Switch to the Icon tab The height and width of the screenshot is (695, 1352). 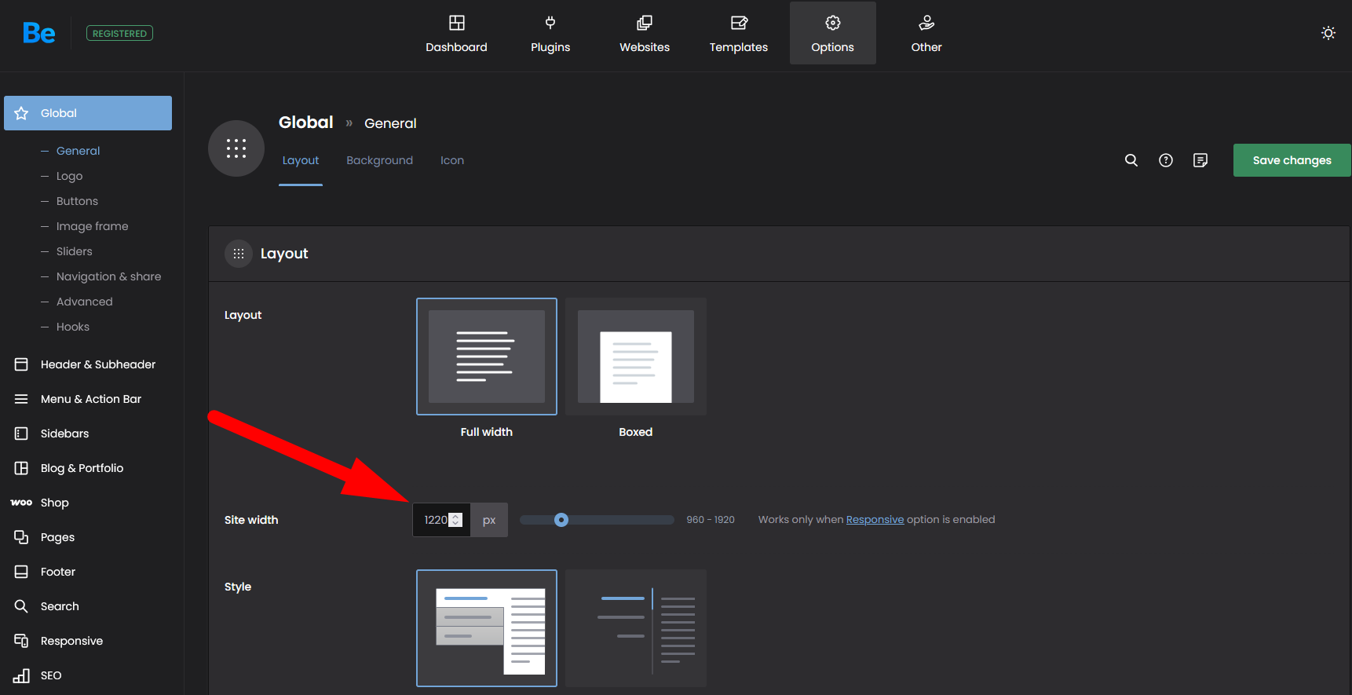(451, 160)
